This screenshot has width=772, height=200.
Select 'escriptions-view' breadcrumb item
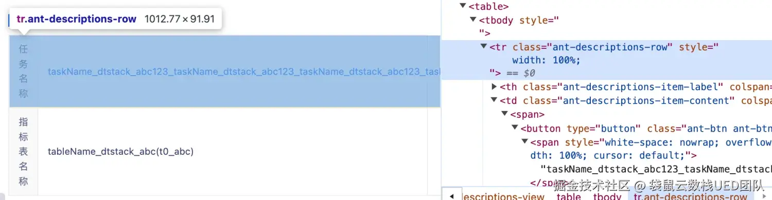503,196
